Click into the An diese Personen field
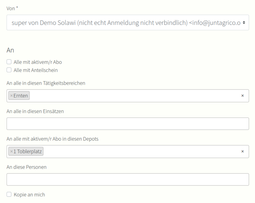 click(x=127, y=179)
